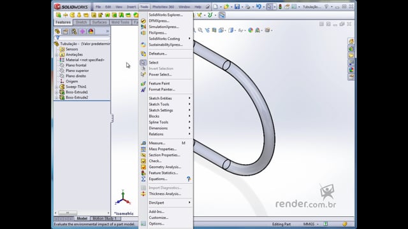Click the help question mark beside Equations
Viewport: 408px width, 229px height.
(189, 179)
